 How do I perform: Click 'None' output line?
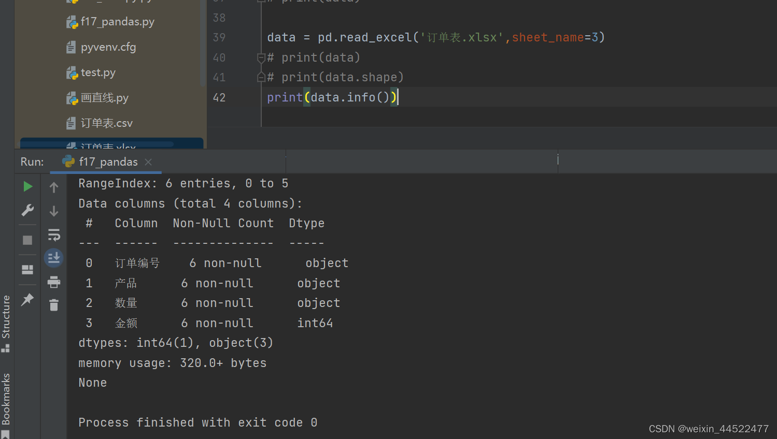tap(93, 383)
